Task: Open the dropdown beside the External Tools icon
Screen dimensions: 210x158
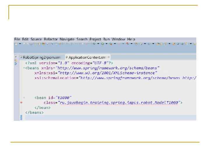Action: pos(115,44)
